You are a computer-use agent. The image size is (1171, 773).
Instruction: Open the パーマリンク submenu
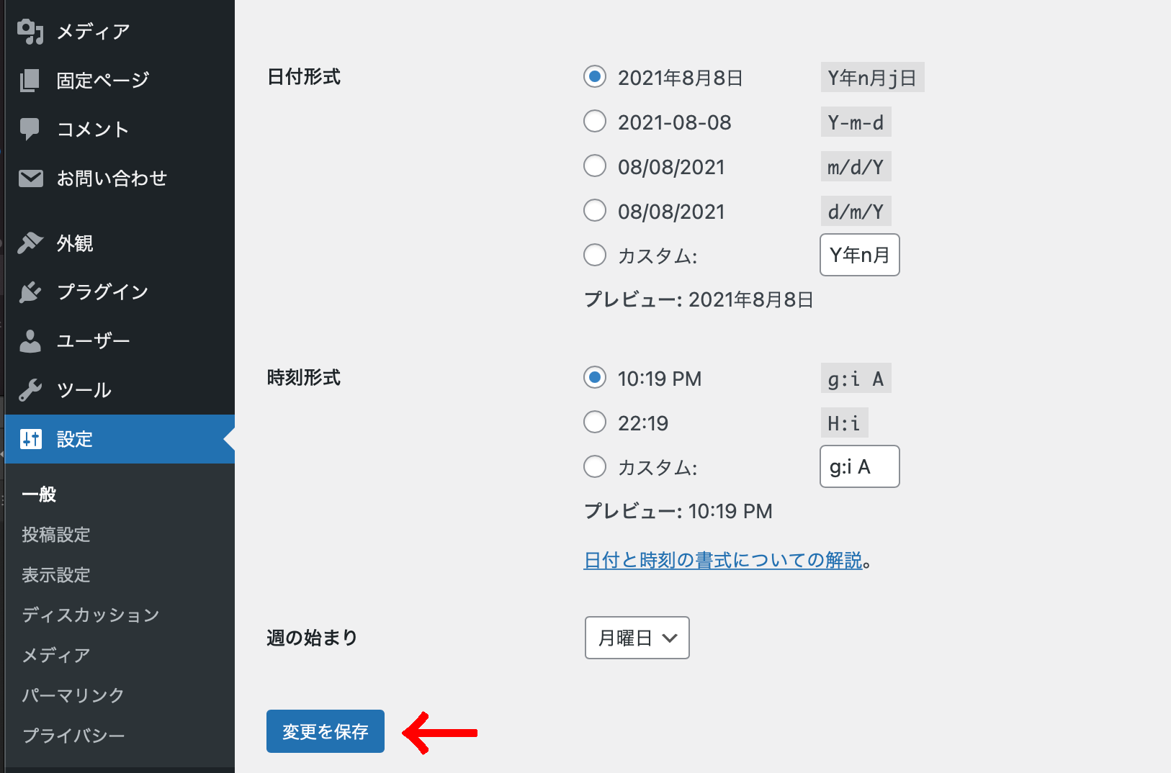tap(73, 696)
